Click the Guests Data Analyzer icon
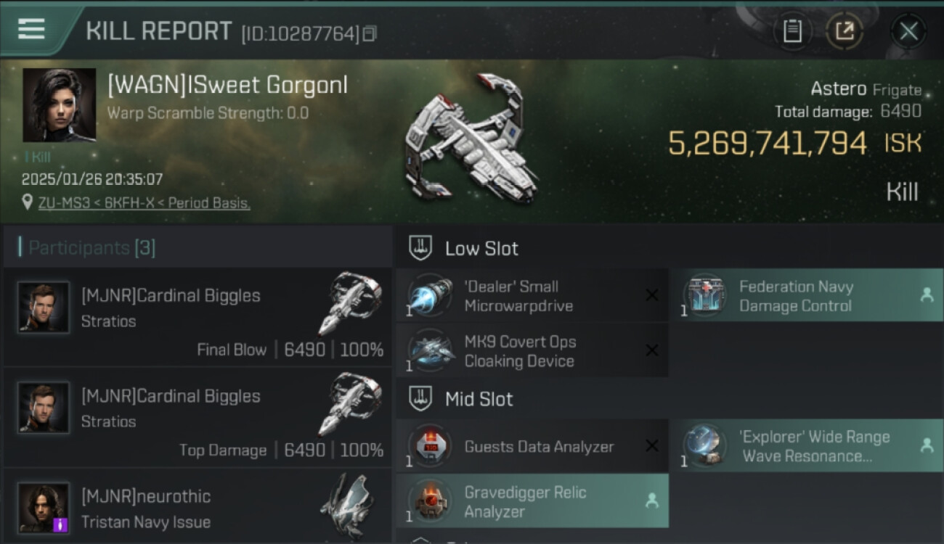Screen dimensions: 944x544 431,446
